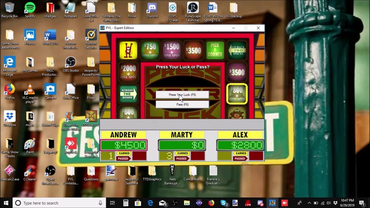This screenshot has width=370, height=208.
Task: Open the Microsoft Edge desktop shortcut
Action: tap(10, 66)
